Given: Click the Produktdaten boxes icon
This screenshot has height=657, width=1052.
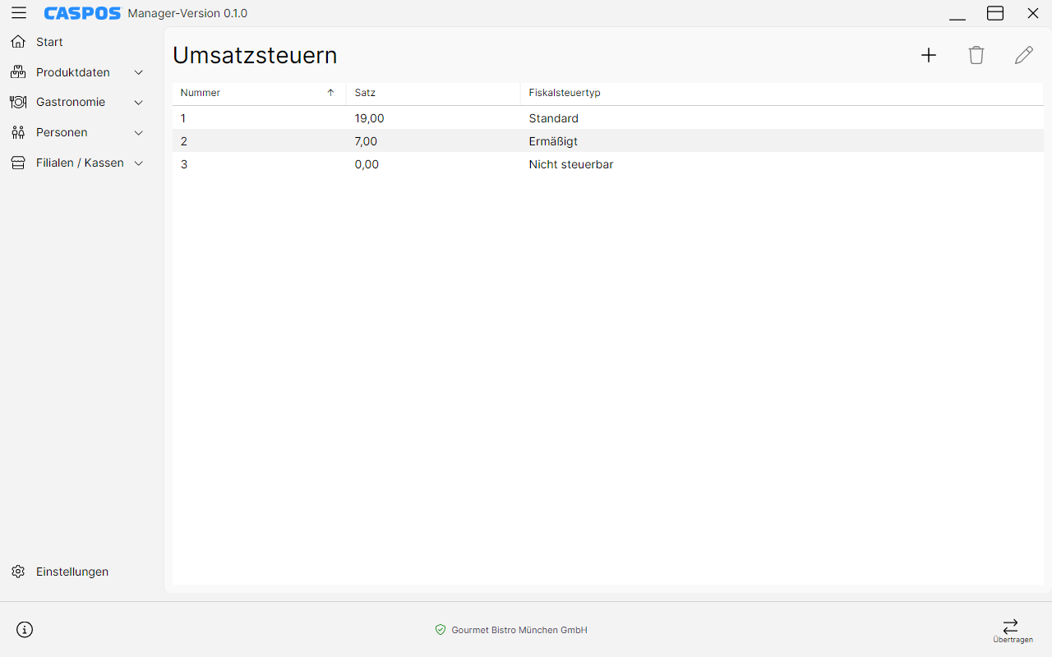Looking at the screenshot, I should 18,72.
